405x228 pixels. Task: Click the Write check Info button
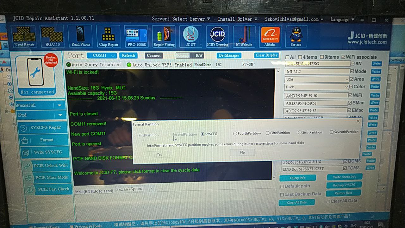pos(345,177)
